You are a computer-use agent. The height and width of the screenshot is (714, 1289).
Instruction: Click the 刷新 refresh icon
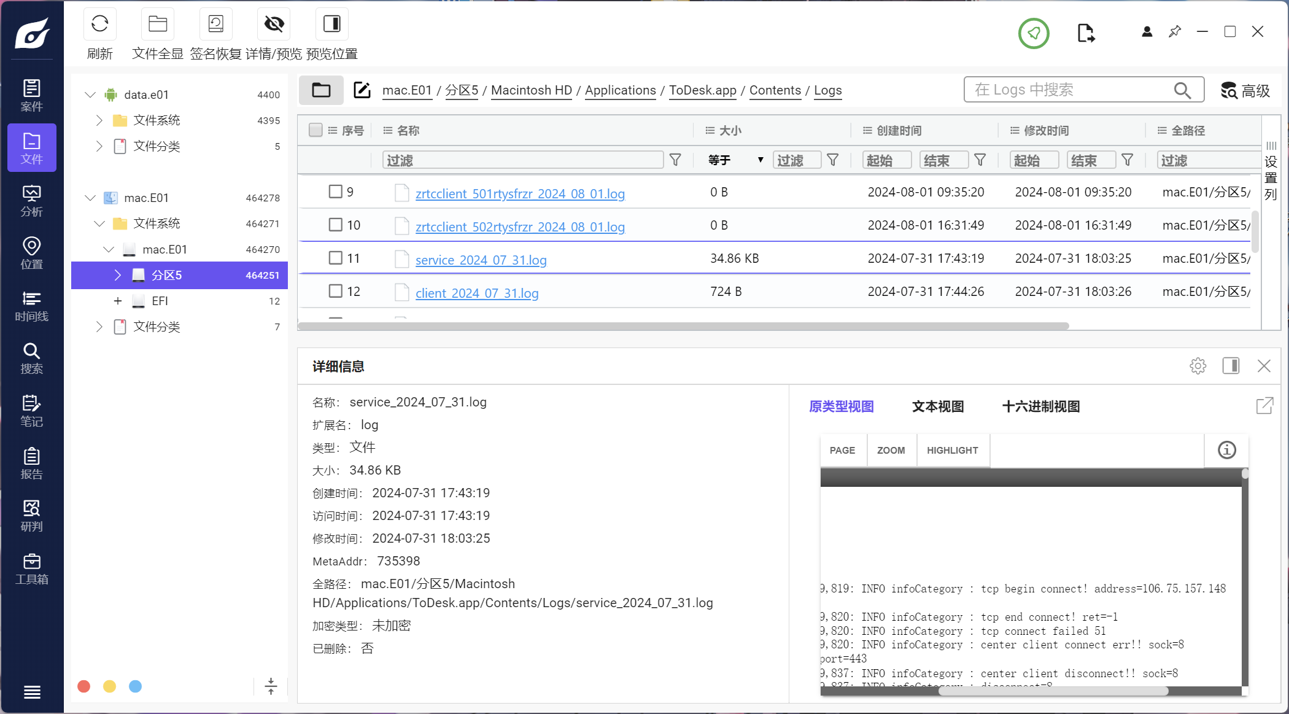point(99,24)
